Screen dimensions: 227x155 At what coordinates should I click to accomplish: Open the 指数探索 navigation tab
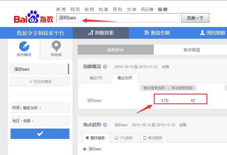click(101, 33)
